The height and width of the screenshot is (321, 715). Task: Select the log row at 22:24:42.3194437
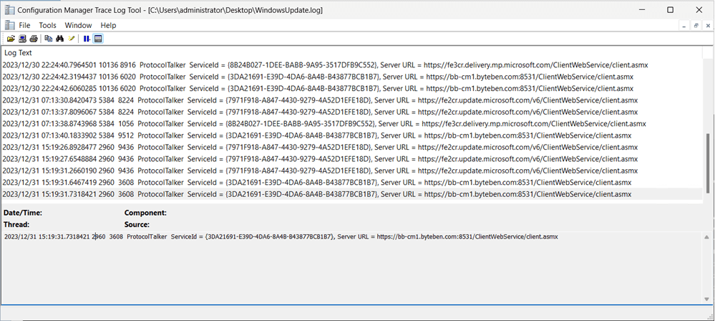coord(351,77)
